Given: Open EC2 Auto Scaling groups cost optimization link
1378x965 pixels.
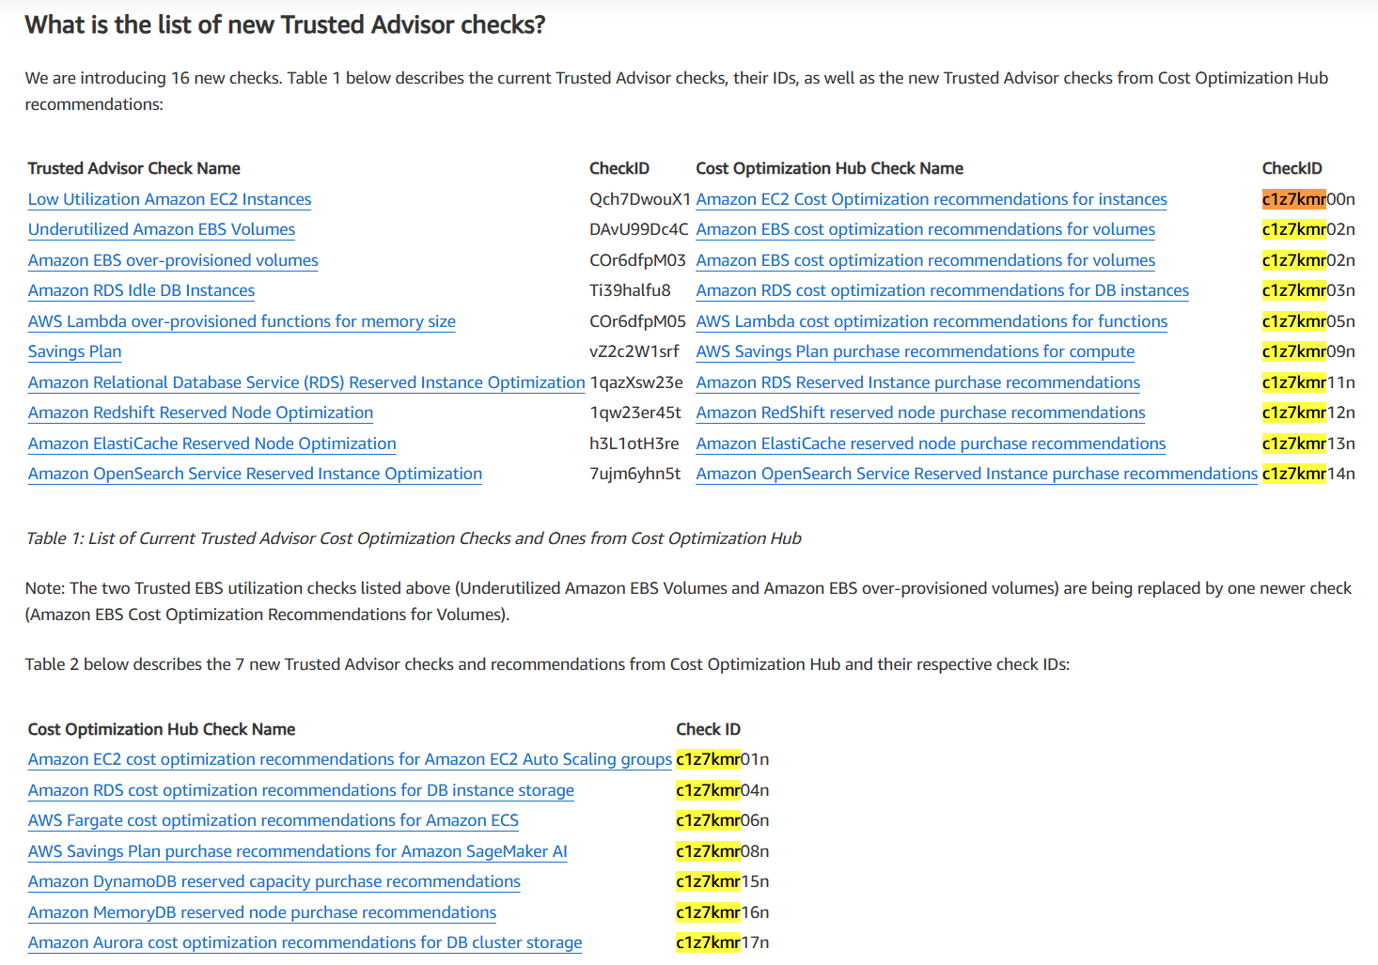Looking at the screenshot, I should tap(350, 759).
